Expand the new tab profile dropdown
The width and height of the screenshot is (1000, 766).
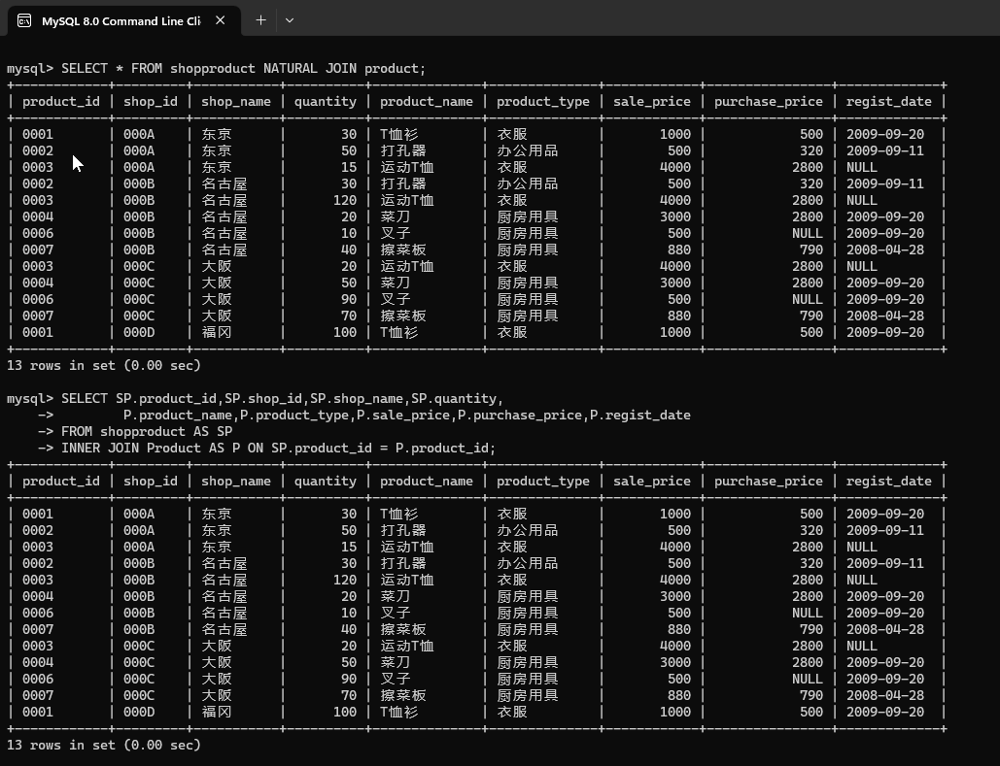click(x=290, y=20)
